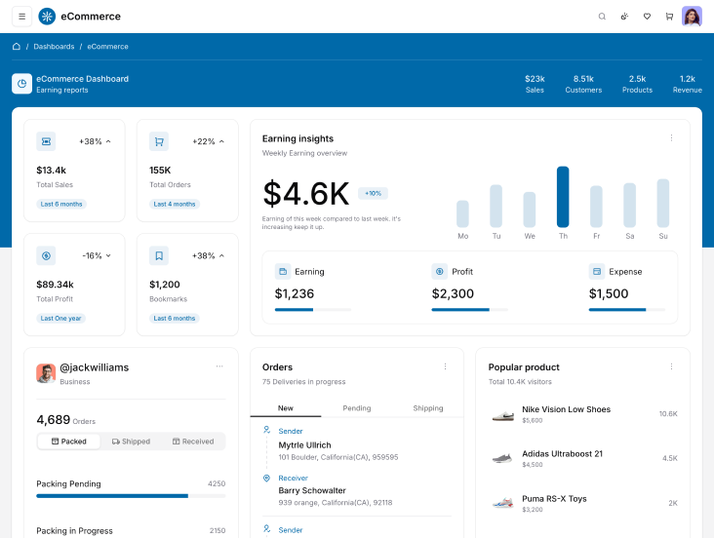Open the shopping cart icon in header

point(669,17)
